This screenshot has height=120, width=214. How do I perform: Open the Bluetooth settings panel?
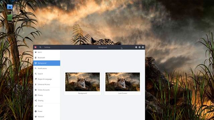47,58
